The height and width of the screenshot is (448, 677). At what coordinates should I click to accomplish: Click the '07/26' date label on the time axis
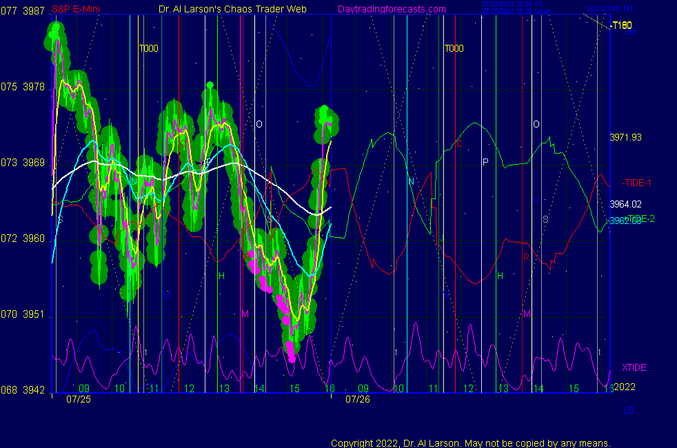358,399
